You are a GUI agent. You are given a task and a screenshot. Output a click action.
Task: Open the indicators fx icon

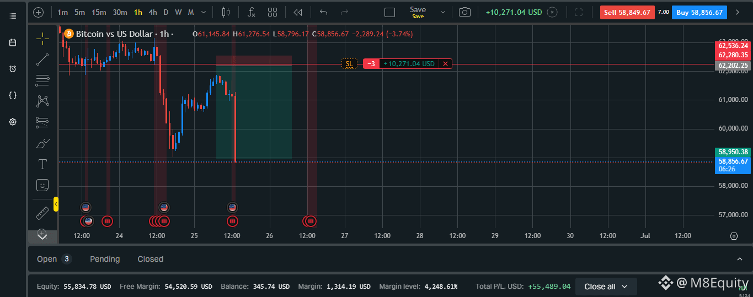[251, 12]
